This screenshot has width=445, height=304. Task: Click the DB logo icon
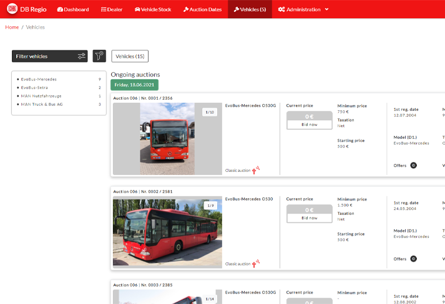(x=12, y=9)
